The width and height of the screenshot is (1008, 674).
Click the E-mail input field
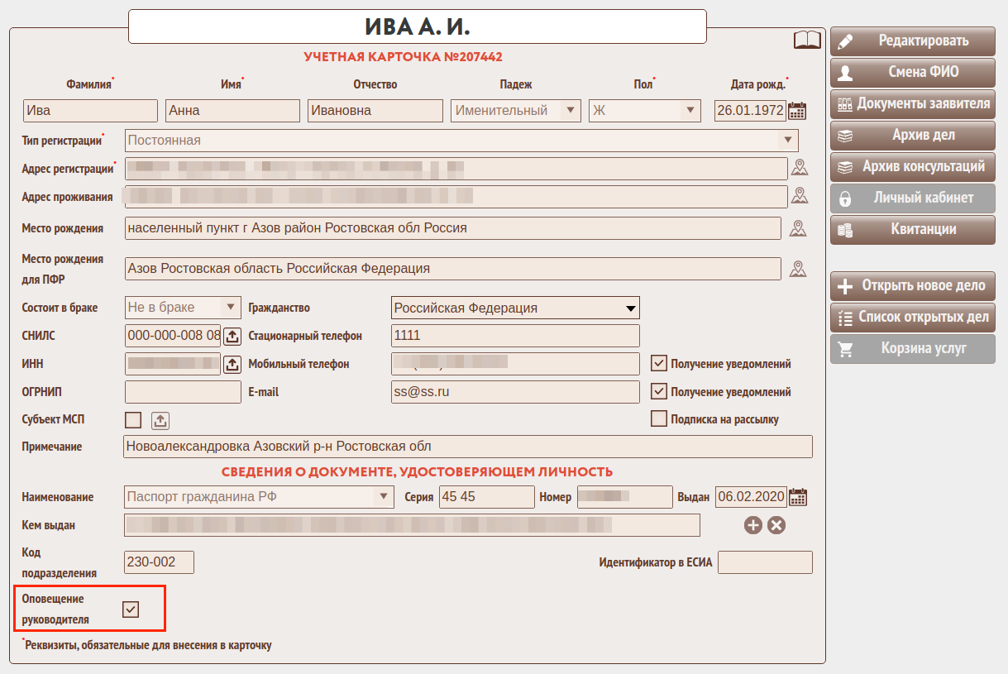(514, 392)
